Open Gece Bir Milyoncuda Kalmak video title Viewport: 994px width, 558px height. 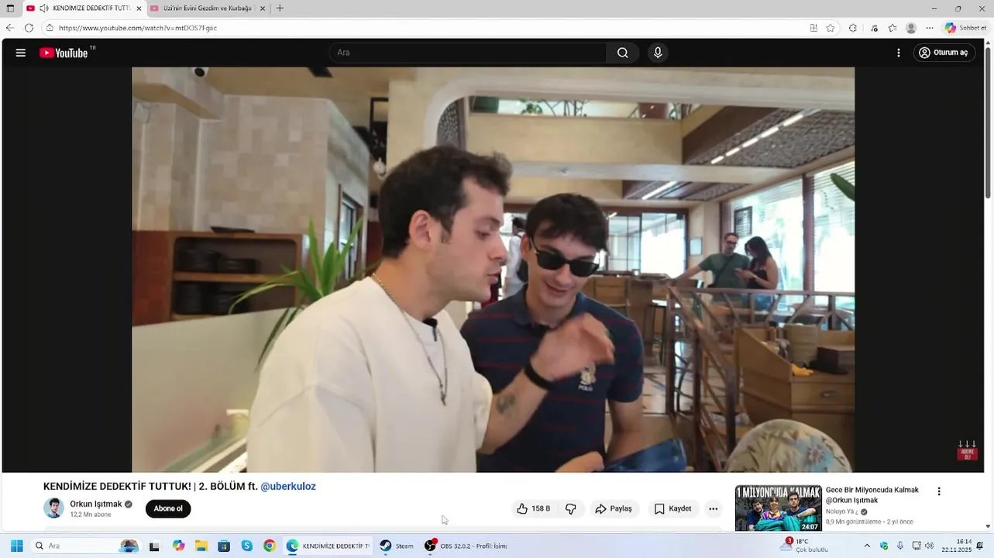[x=872, y=495]
